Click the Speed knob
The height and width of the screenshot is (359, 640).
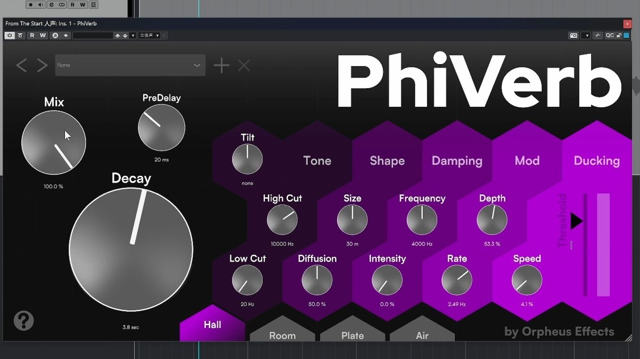click(x=527, y=280)
